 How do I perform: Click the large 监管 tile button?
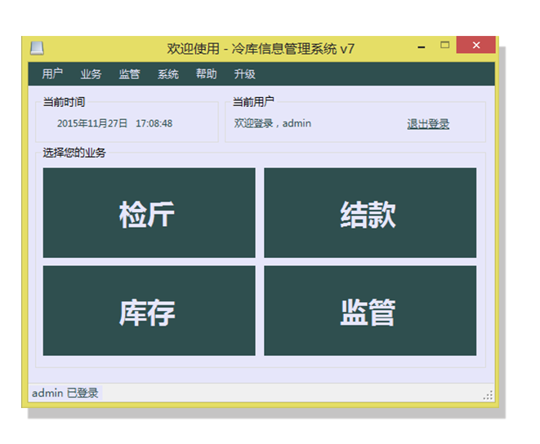(x=369, y=311)
